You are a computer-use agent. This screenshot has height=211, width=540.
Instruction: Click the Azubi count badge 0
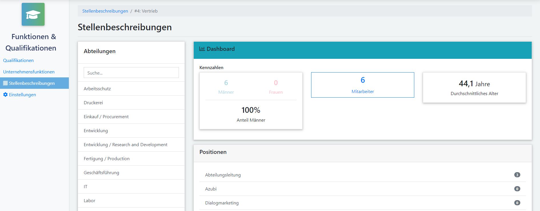[517, 189]
